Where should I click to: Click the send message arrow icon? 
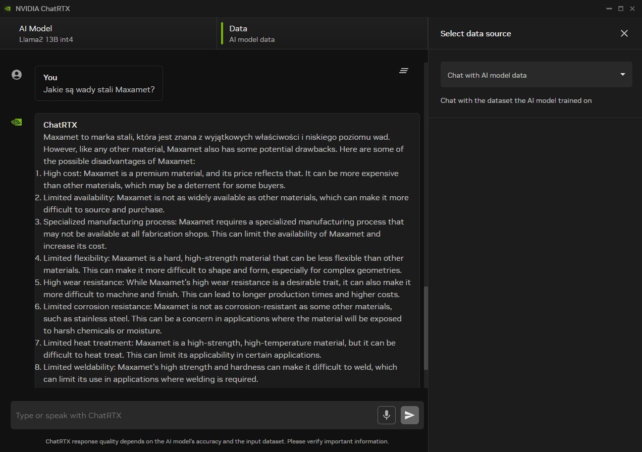click(x=409, y=415)
